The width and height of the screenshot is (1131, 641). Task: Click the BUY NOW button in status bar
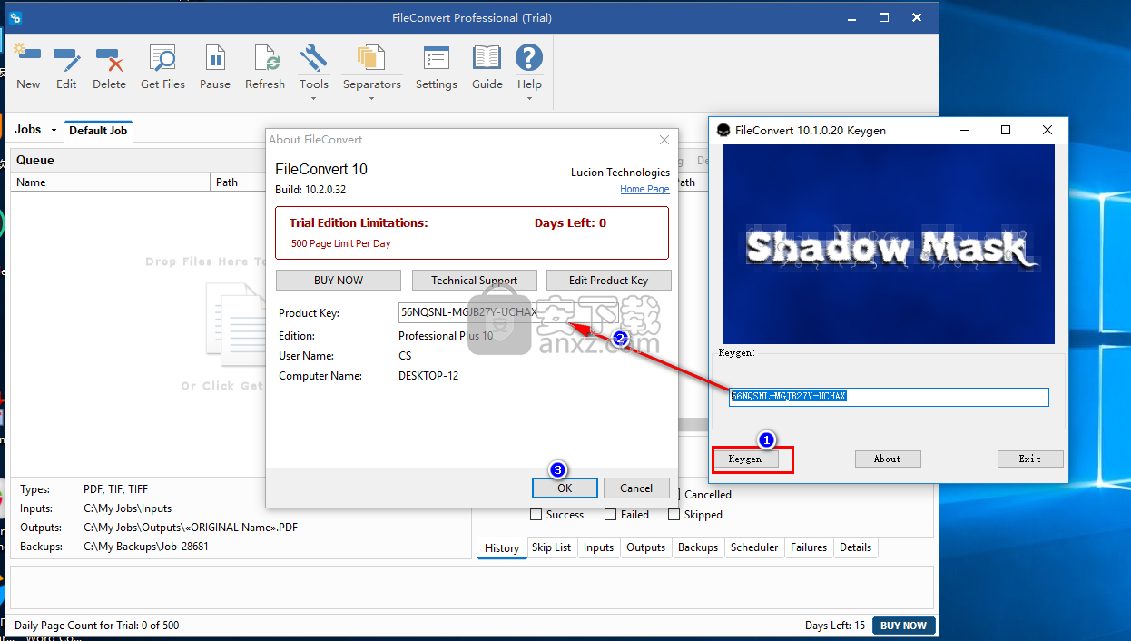click(x=904, y=626)
